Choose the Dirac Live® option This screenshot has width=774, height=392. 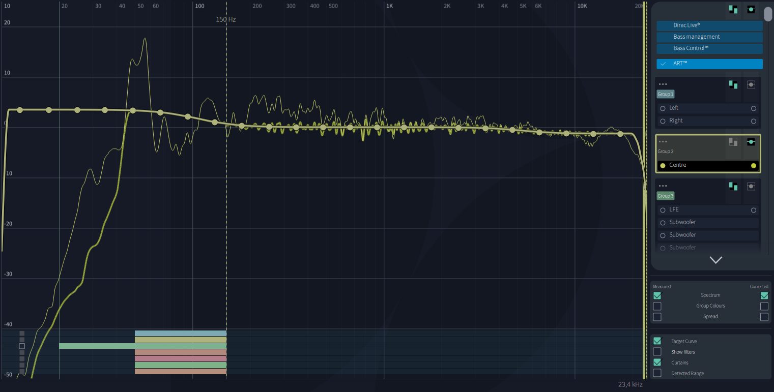coord(709,25)
